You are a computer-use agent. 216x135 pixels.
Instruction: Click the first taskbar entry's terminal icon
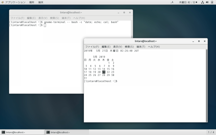click(3, 132)
